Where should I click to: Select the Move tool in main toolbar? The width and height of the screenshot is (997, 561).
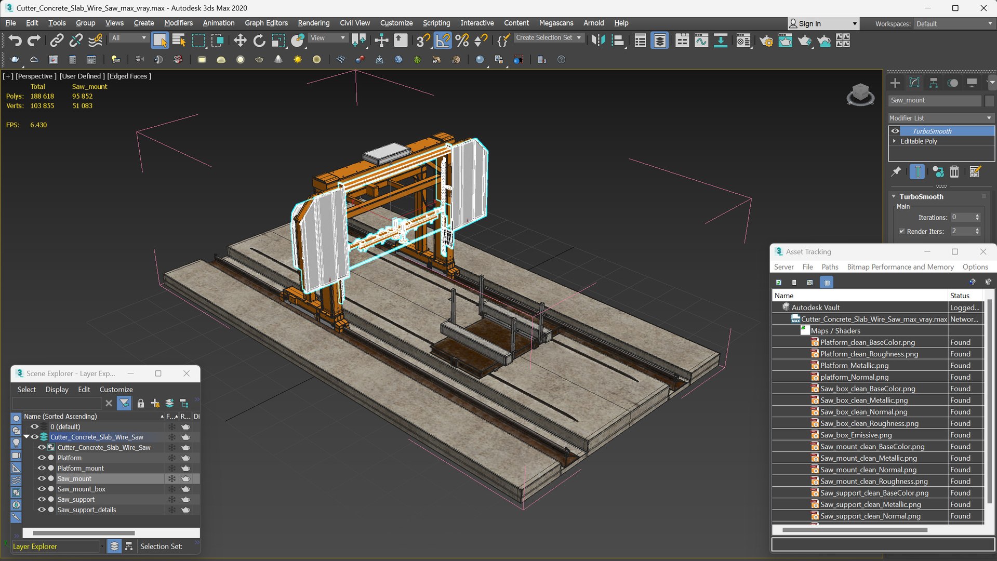[x=240, y=41]
